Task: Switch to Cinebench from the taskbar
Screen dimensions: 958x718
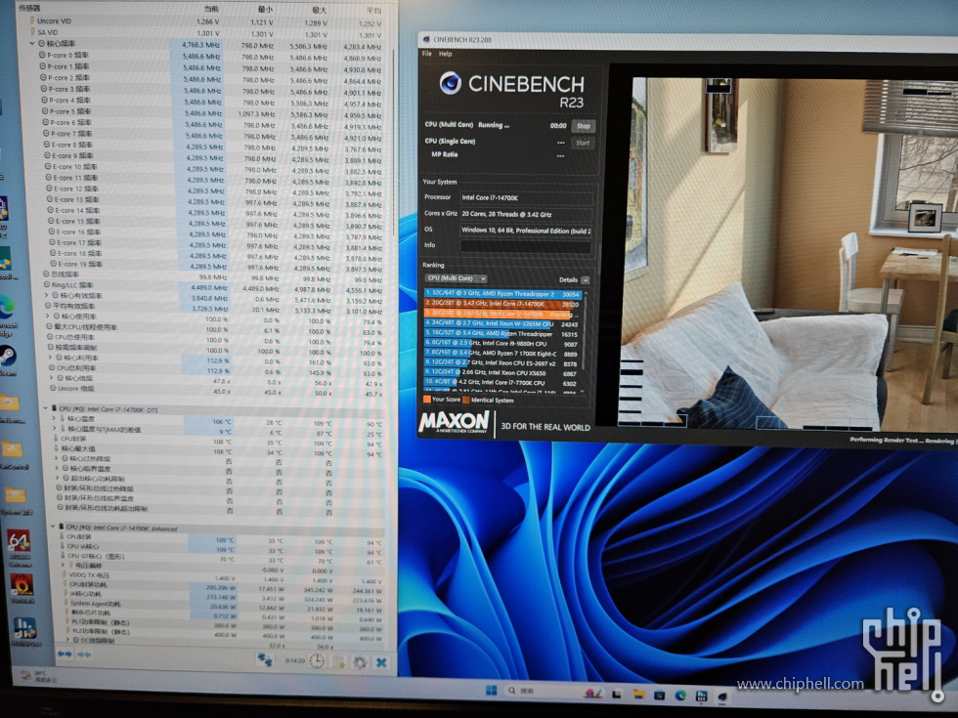Action: pos(722,697)
